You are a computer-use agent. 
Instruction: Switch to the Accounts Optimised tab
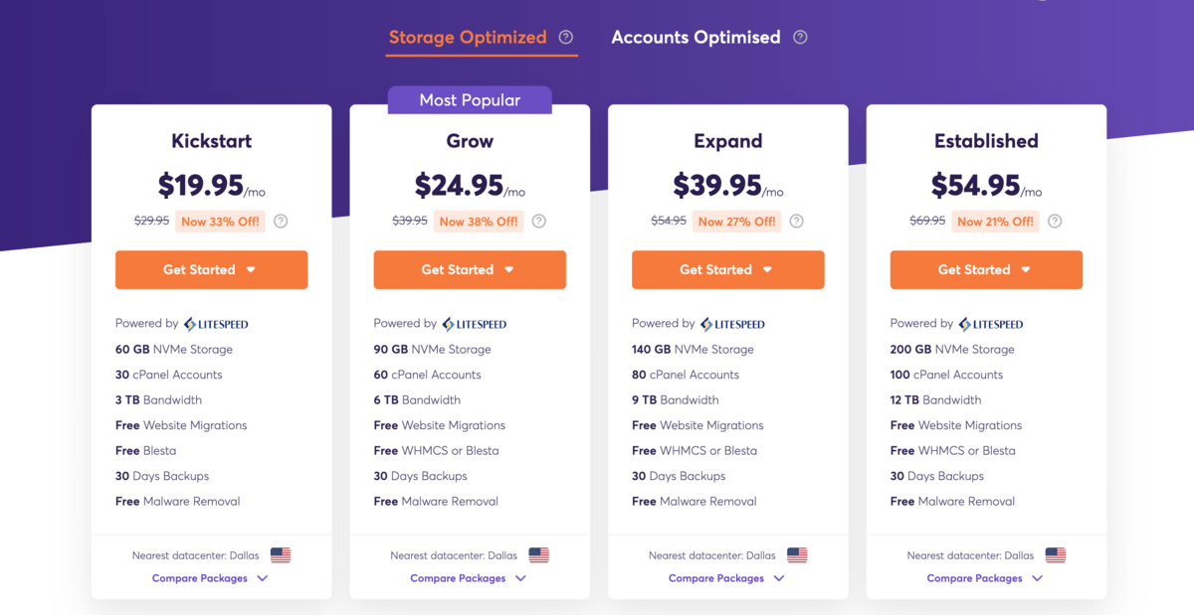[x=696, y=37]
